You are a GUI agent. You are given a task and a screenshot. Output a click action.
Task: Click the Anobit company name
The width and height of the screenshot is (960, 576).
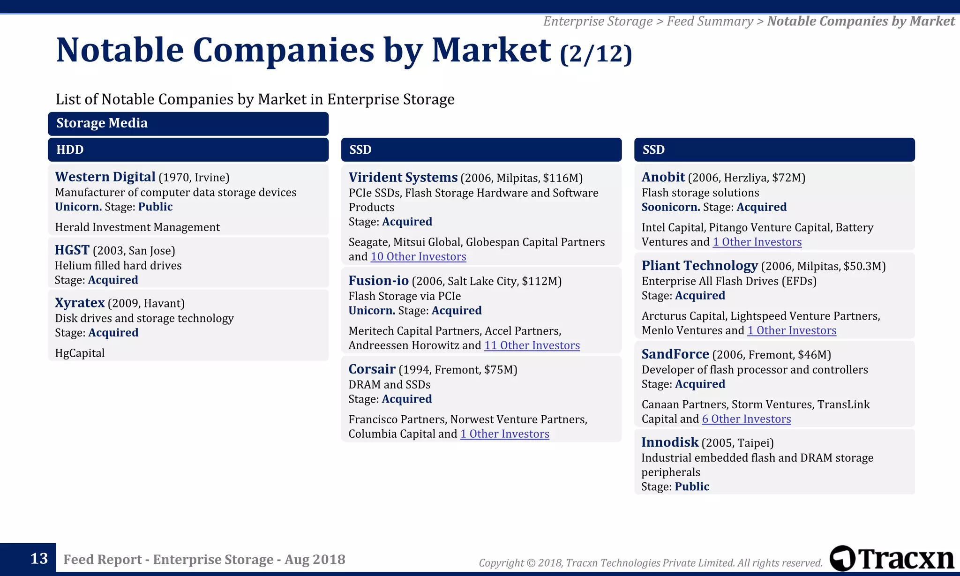[x=663, y=177]
